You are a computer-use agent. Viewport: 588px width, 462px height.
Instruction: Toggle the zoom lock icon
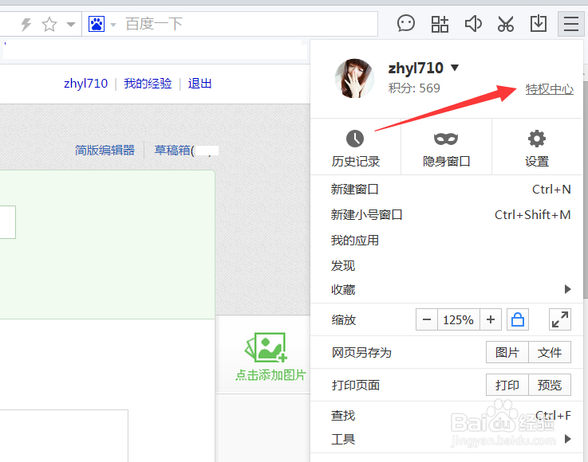[x=518, y=319]
